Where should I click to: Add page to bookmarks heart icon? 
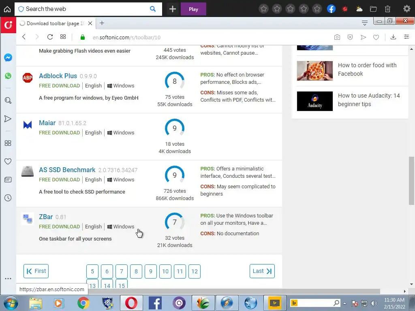[376, 37]
